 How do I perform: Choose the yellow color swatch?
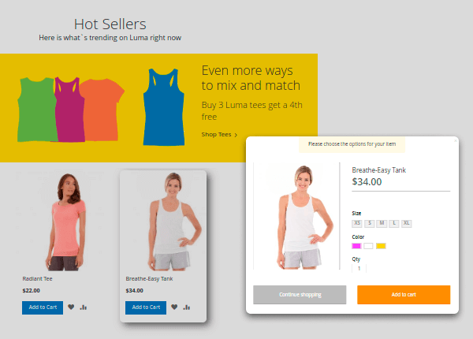point(381,246)
